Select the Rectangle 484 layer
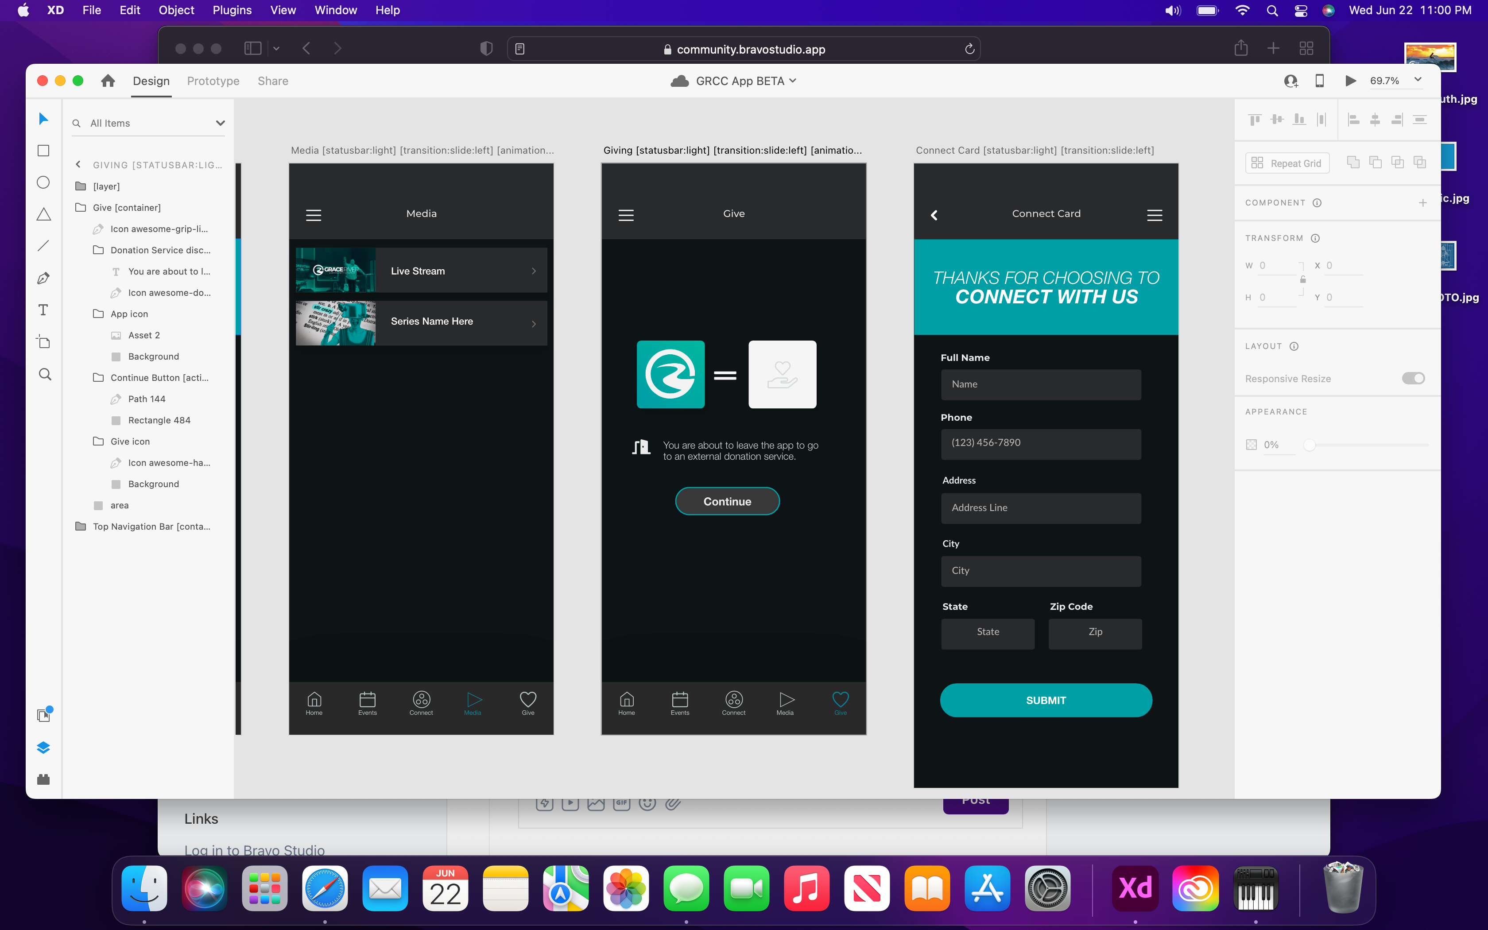The image size is (1488, 930). pos(159,420)
